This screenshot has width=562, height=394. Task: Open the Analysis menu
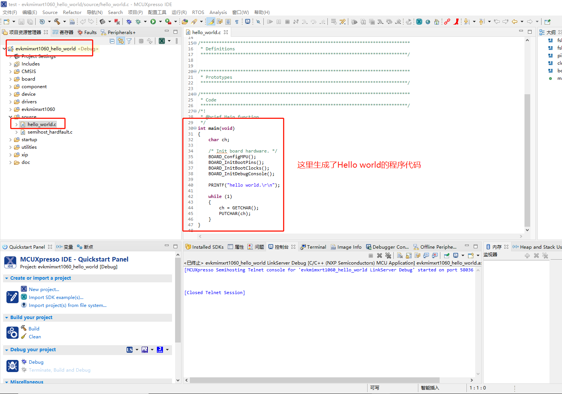click(218, 12)
